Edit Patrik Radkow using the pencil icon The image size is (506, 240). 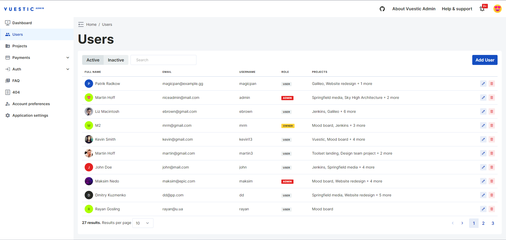point(483,84)
